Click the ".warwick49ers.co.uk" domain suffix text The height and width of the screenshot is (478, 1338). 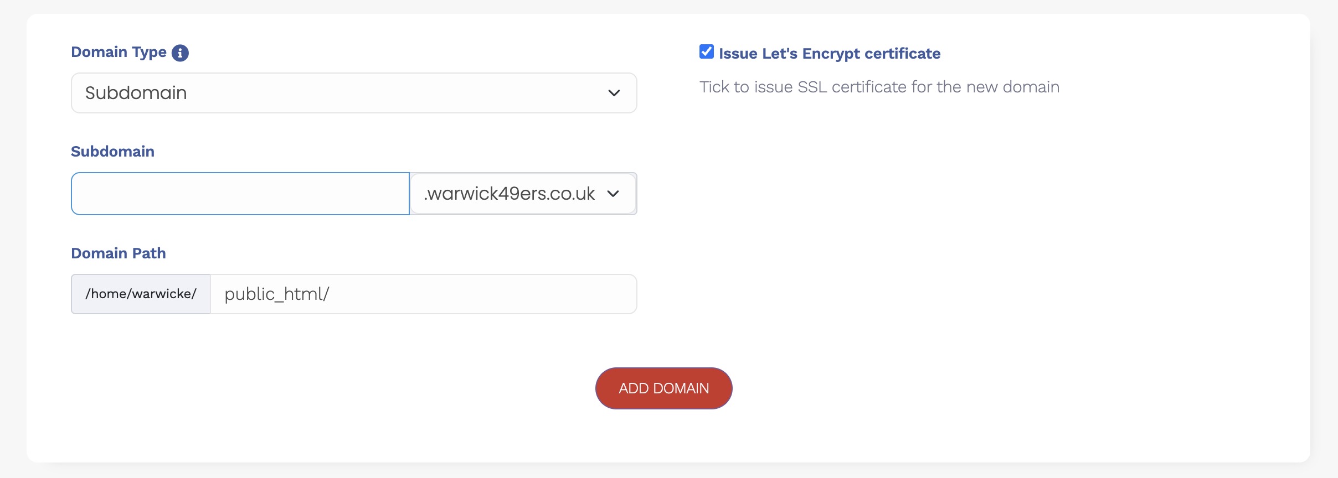click(509, 194)
